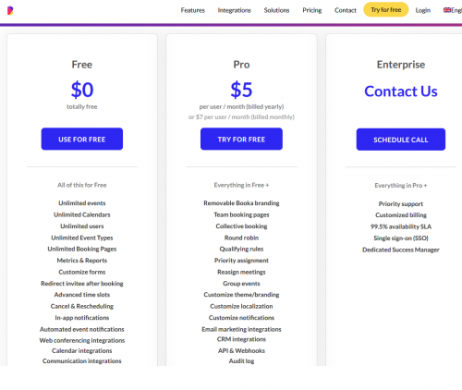Click Removable Booka branding feature
Screen dimensions: 462x390
[x=241, y=203]
